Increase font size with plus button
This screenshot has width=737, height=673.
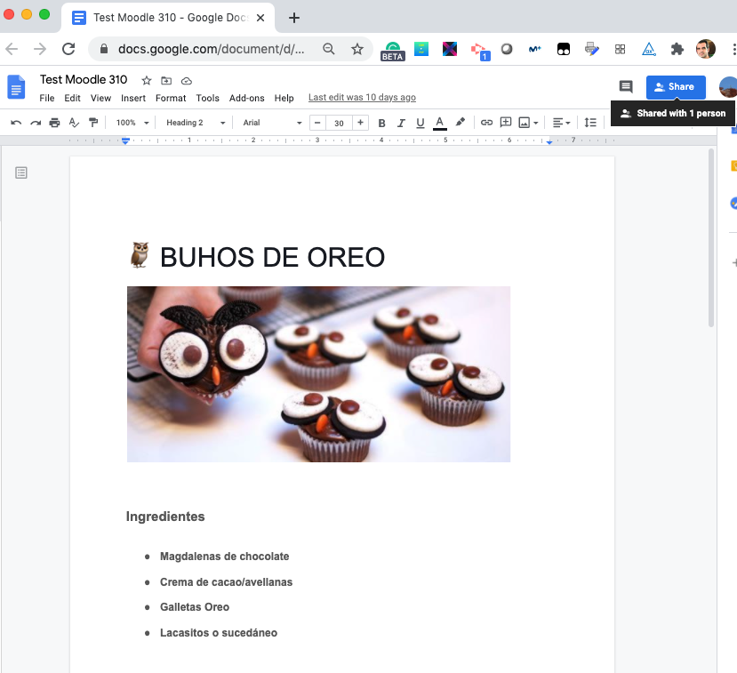[x=360, y=123]
